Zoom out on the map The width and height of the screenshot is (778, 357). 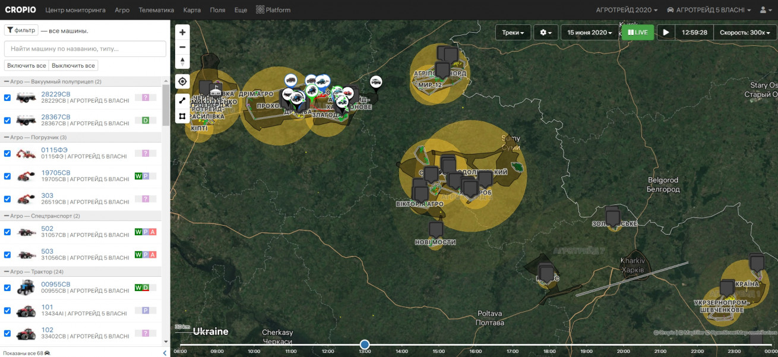(182, 47)
